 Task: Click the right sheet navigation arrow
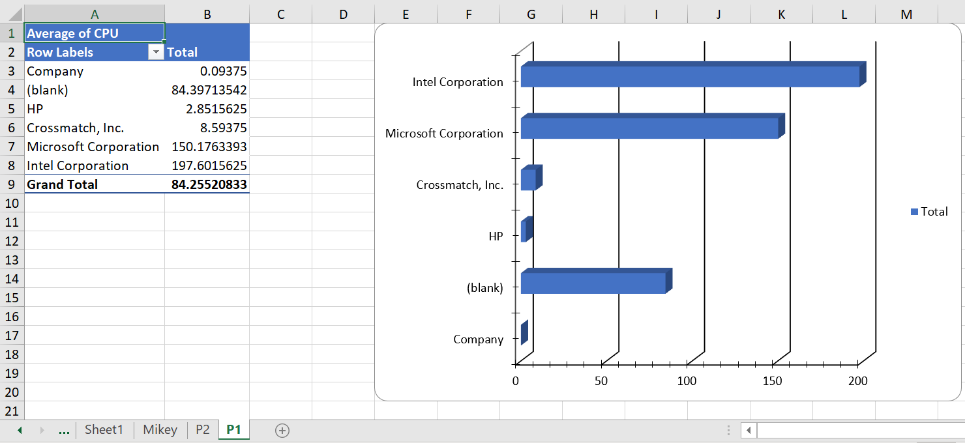click(x=42, y=430)
